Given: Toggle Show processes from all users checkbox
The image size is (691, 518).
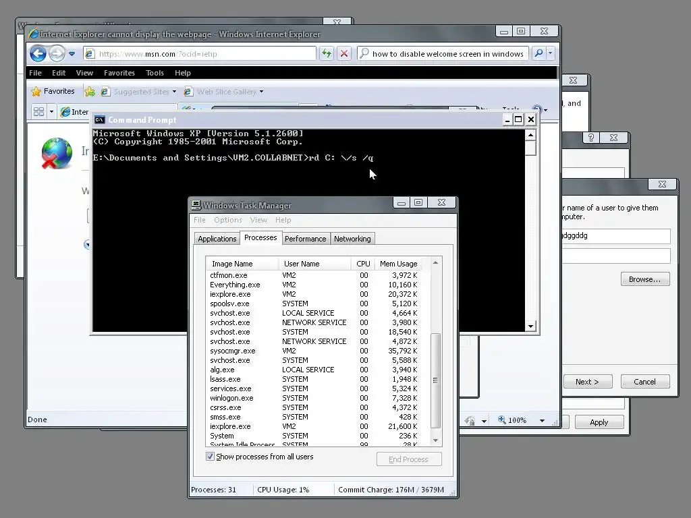Looking at the screenshot, I should click(x=211, y=457).
